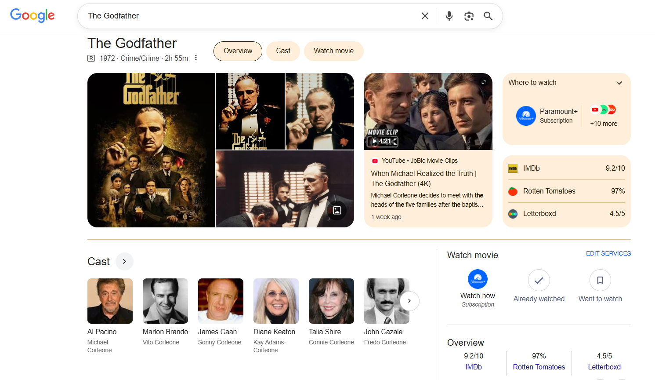The height and width of the screenshot is (380, 655).
Task: Switch to the Overview tab
Action: coord(238,51)
